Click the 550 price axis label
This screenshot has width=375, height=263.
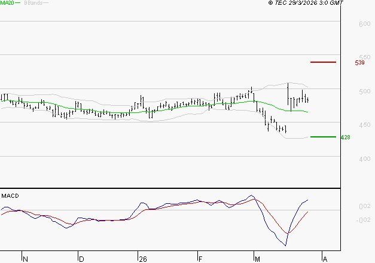[x=364, y=57]
